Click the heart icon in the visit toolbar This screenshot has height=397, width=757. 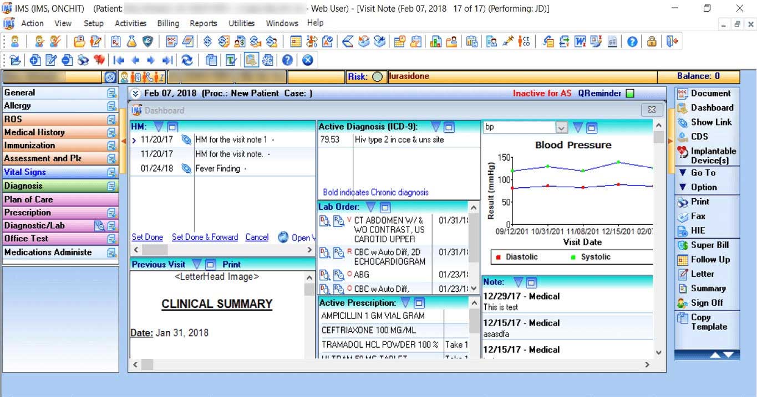[99, 60]
